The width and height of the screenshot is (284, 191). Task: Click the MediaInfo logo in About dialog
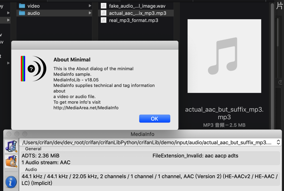tap(33, 69)
